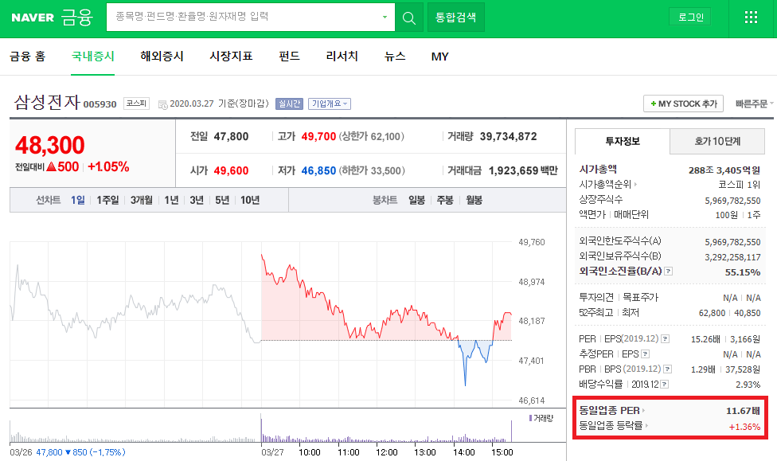777x461 pixels.
Task: Click the intraday price chart
Action: [x=260, y=321]
